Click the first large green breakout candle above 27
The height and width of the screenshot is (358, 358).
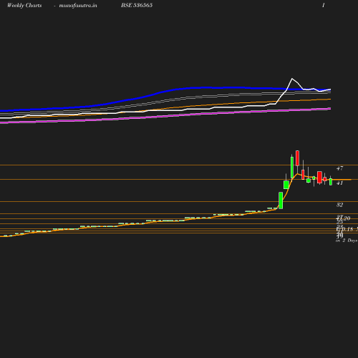pos(281,200)
